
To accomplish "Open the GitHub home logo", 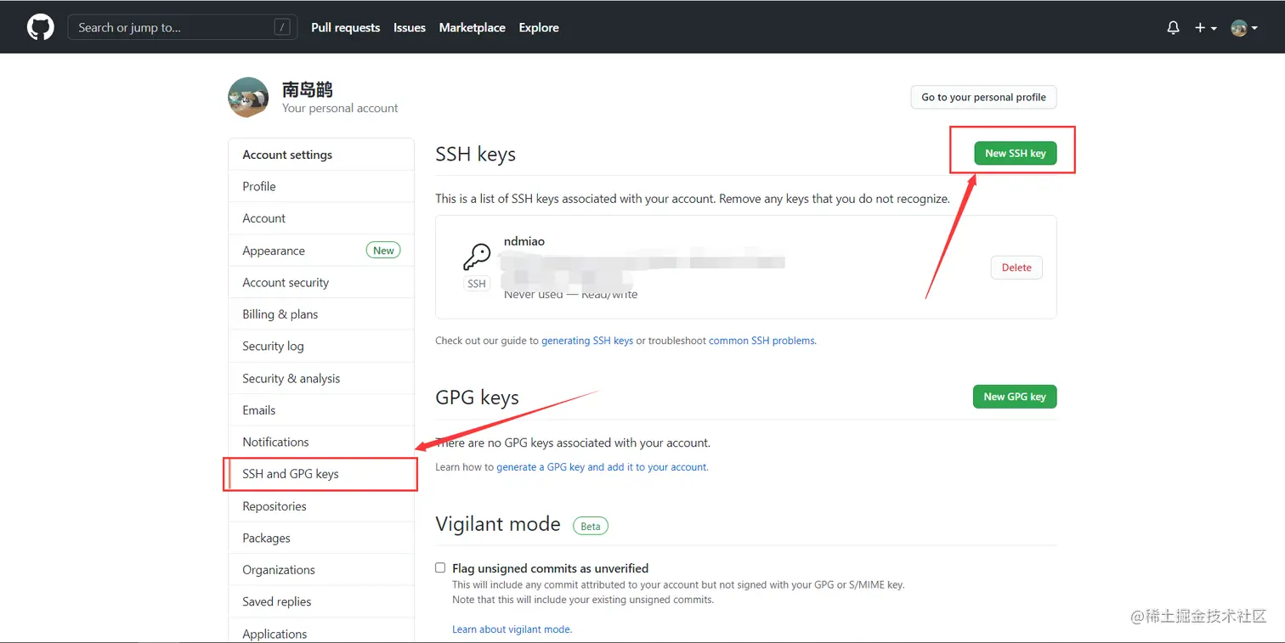I will [40, 27].
